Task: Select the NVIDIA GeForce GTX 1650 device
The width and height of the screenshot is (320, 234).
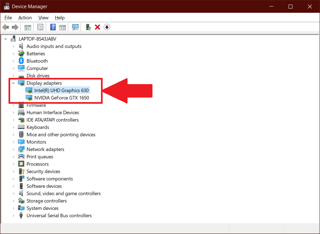Action: [x=62, y=98]
